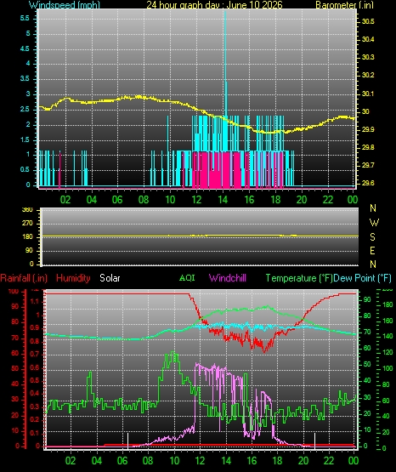The height and width of the screenshot is (472, 396).
Task: Click the 29.8 barometer axis value
Action: pyautogui.click(x=368, y=147)
